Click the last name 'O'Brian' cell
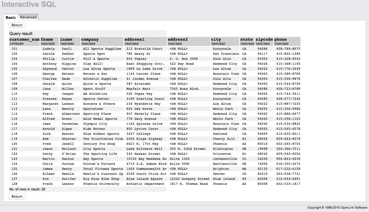Image resolution: width=369 pixels, height=212 pixels. 68,154
